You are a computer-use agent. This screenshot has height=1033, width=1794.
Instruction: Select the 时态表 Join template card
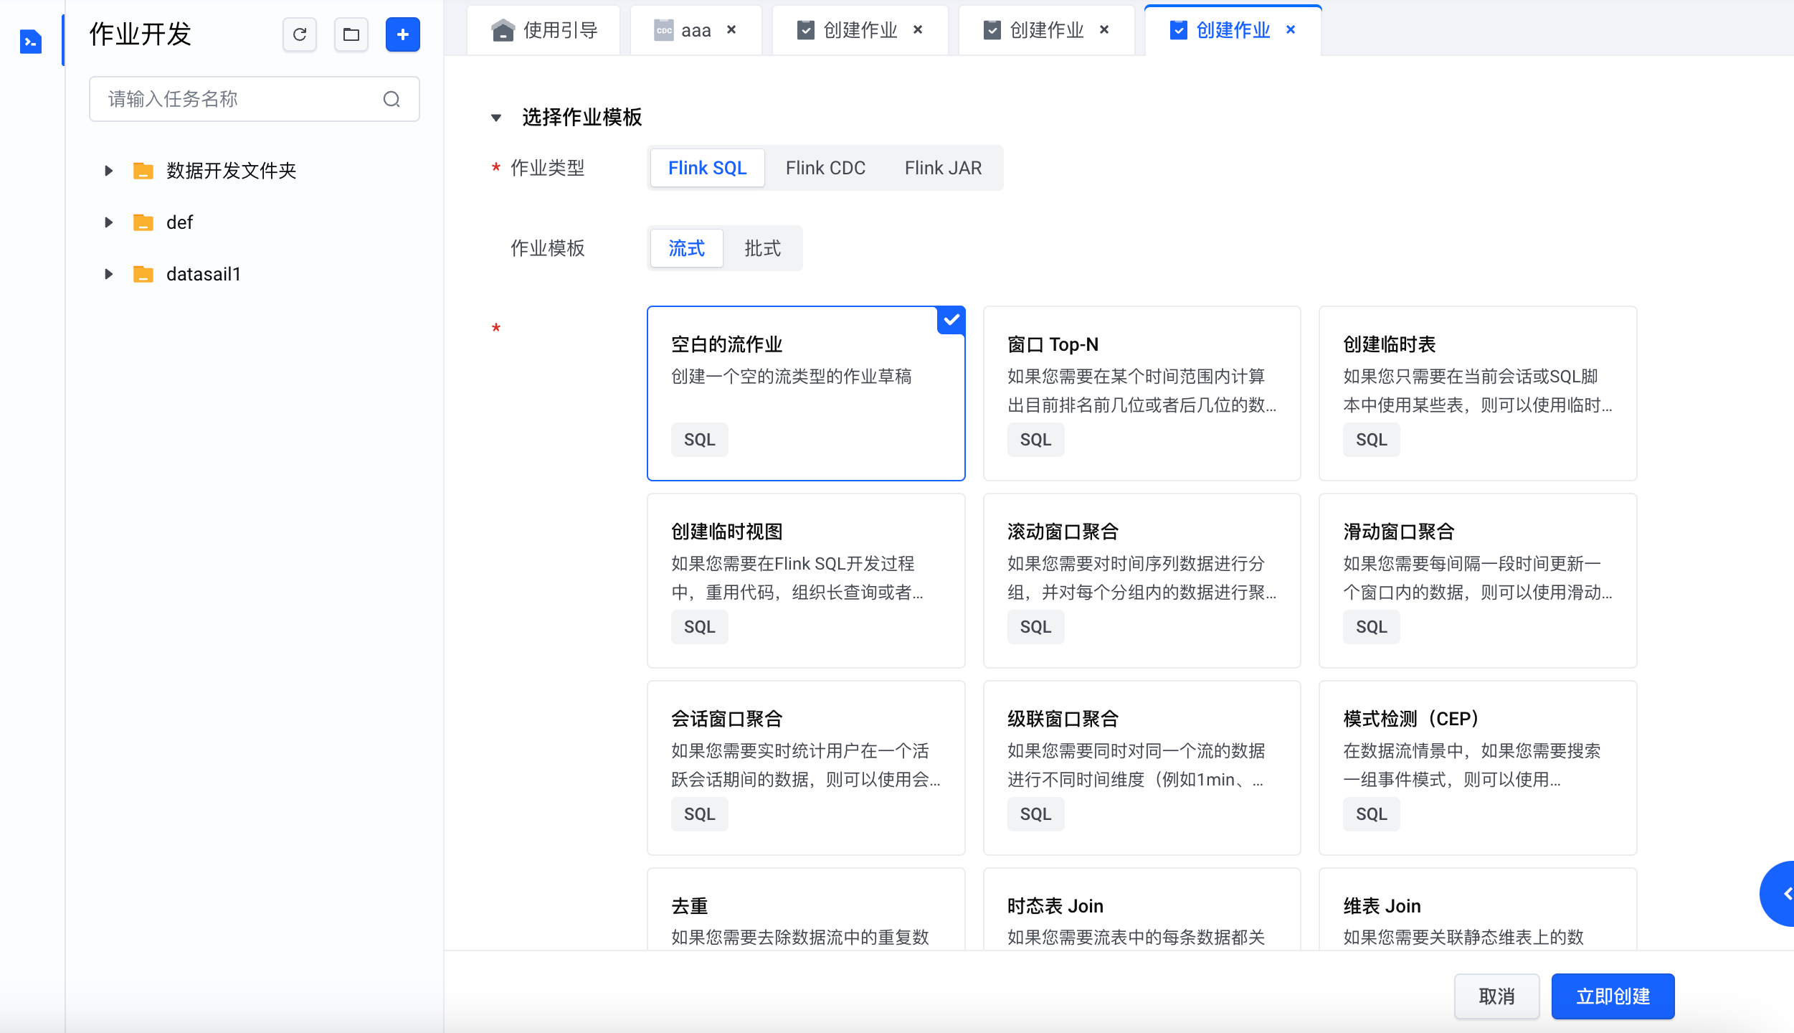pyautogui.click(x=1142, y=910)
